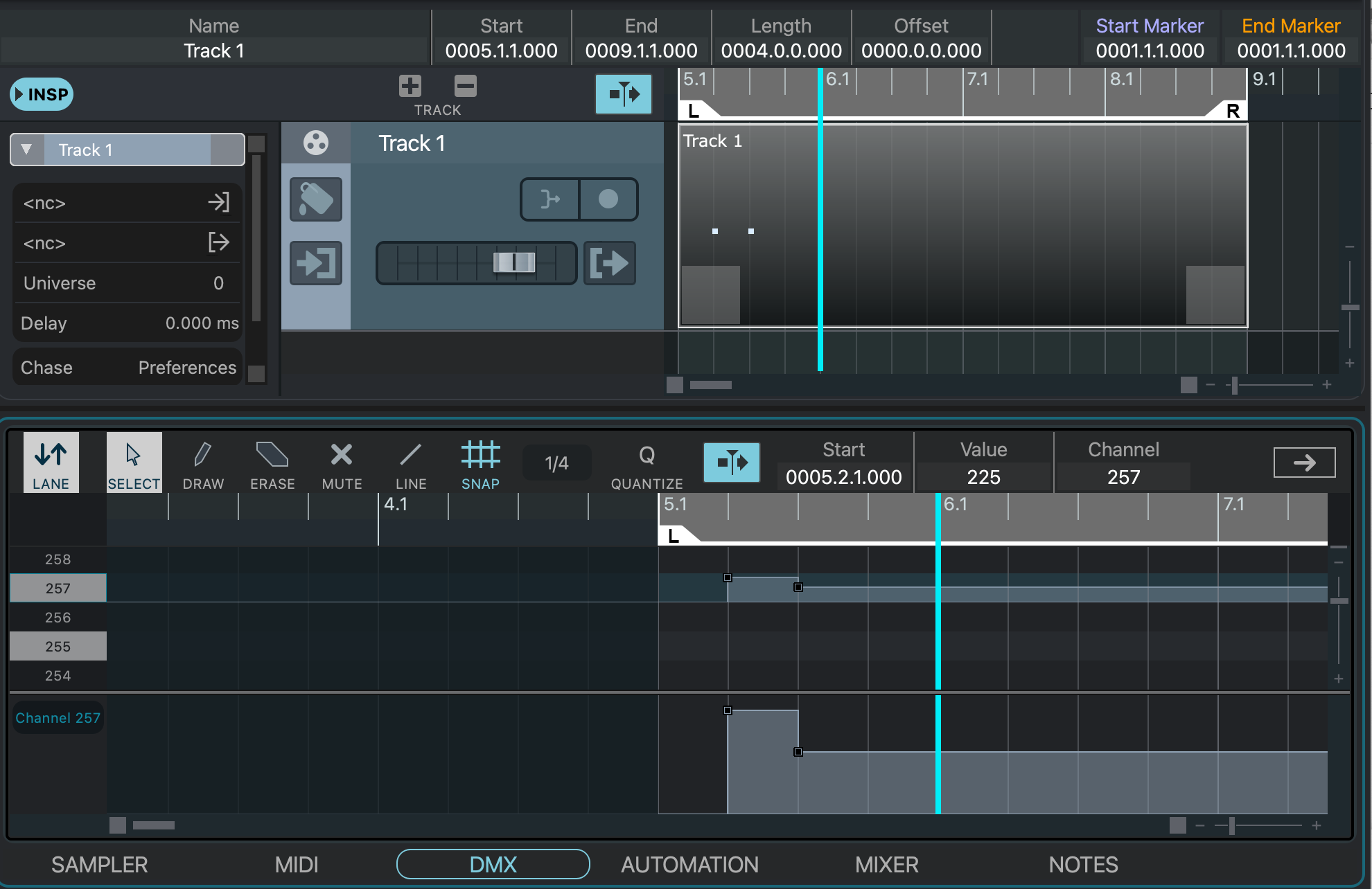Click the Lane icon in the editor toolbar
The width and height of the screenshot is (1372, 889).
[50, 463]
